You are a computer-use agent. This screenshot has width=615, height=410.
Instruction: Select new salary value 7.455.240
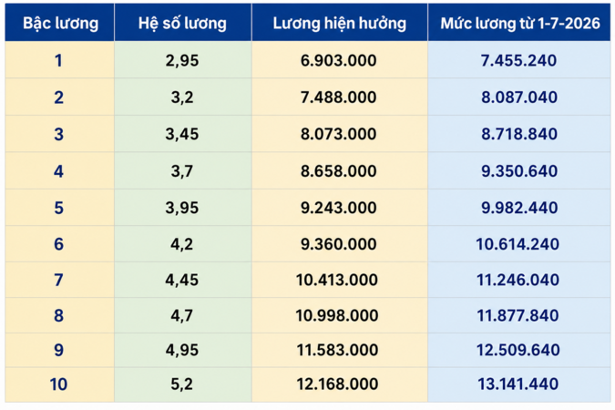coord(519,60)
